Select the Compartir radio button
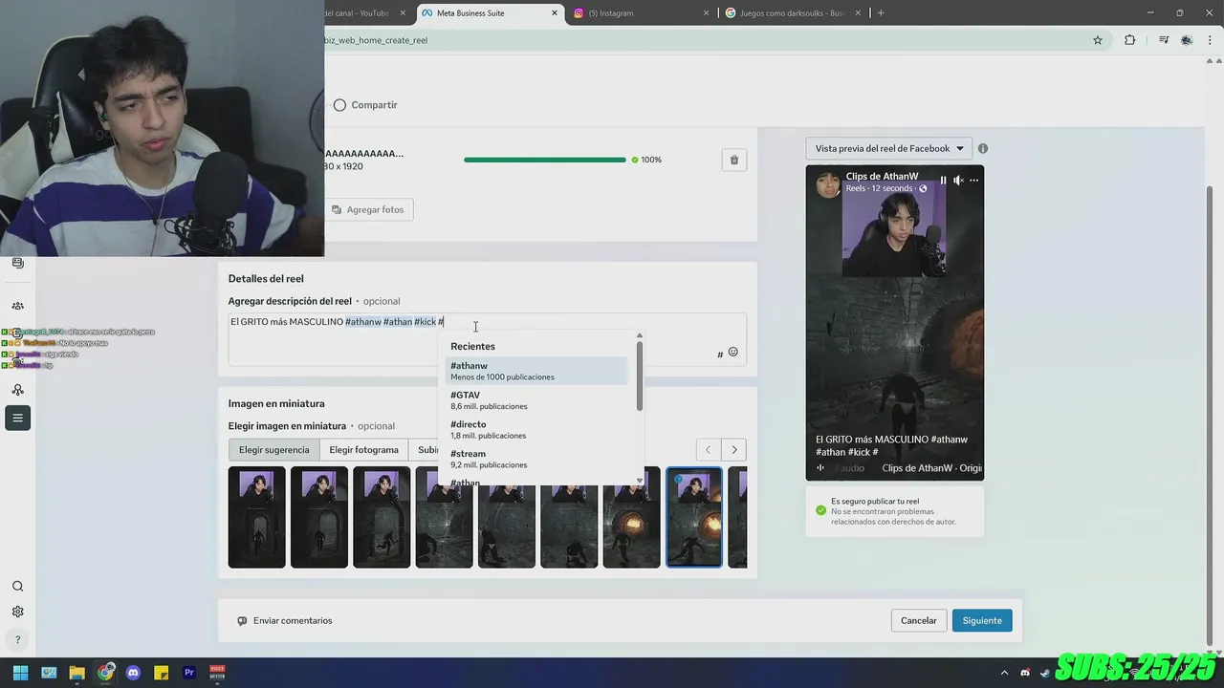Viewport: 1224px width, 688px height. click(339, 105)
